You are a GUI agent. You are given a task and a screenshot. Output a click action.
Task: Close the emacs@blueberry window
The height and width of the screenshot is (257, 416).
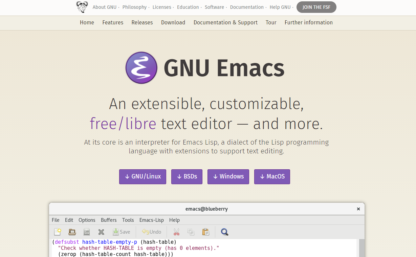click(x=358, y=209)
